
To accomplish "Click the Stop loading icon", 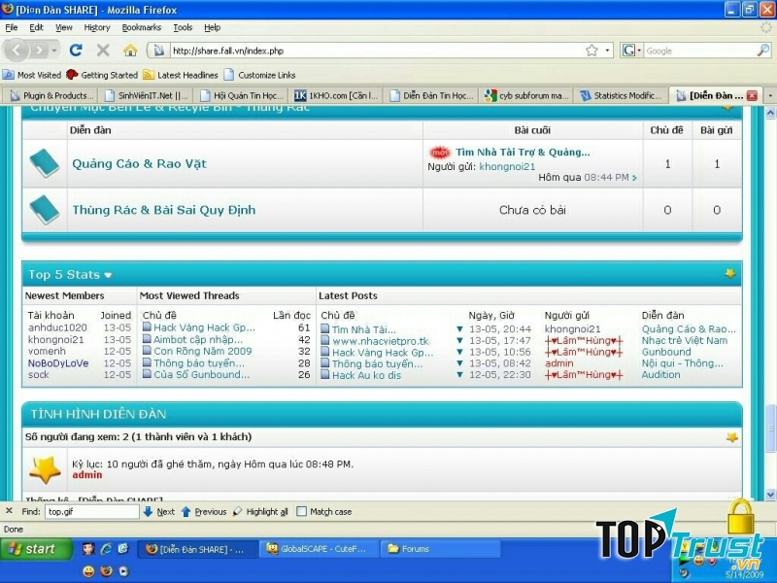I will (x=103, y=50).
